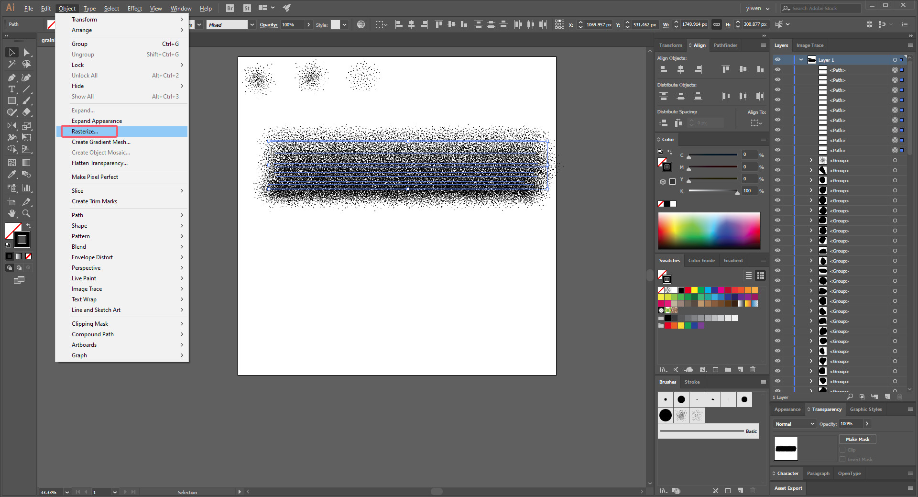Screen dimensions: 918x497
Task: Select the Eyedropper tool
Action: click(x=12, y=175)
